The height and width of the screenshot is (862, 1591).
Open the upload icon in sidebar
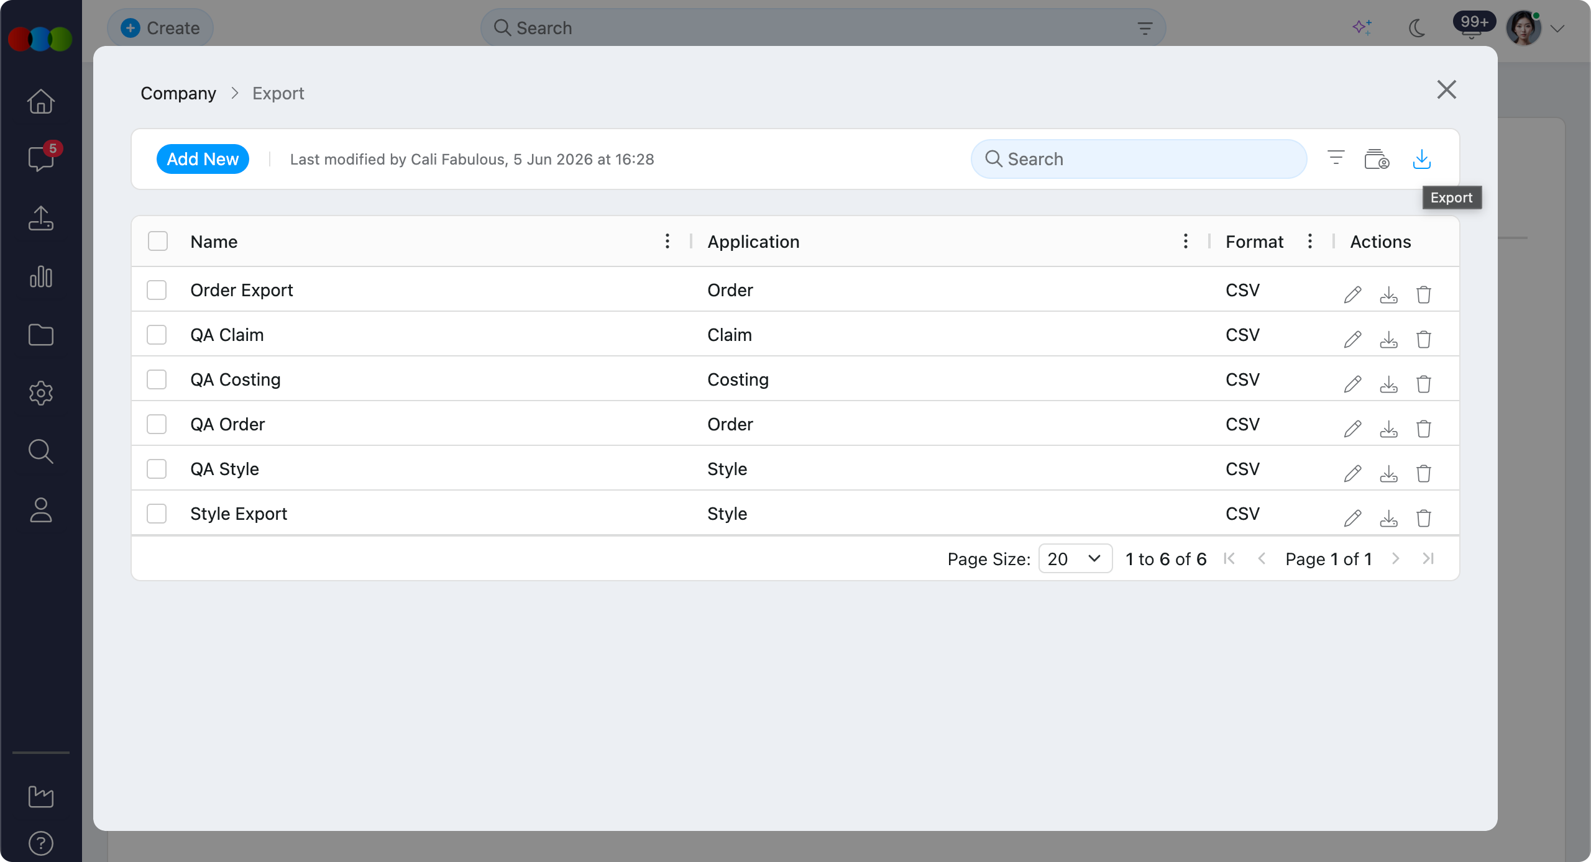pyautogui.click(x=41, y=218)
